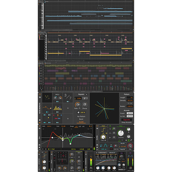This screenshot has height=172, width=172.
Task: Switch EQ to the A comparison state
Action: (90, 126)
